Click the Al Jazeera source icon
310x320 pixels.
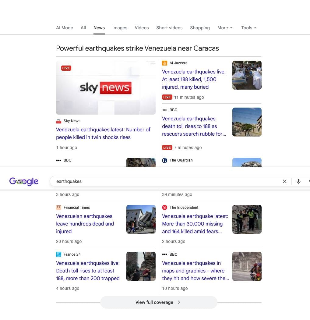164,63
